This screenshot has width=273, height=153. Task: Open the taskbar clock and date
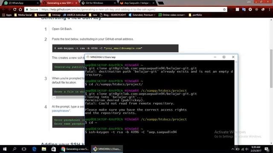coord(256,149)
